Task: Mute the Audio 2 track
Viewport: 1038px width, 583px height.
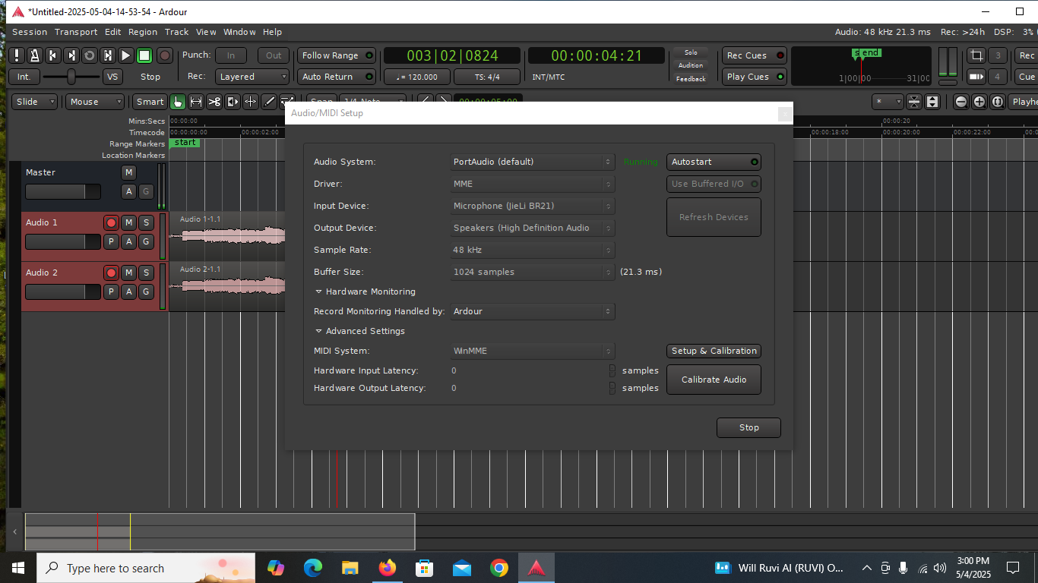Action: (128, 273)
